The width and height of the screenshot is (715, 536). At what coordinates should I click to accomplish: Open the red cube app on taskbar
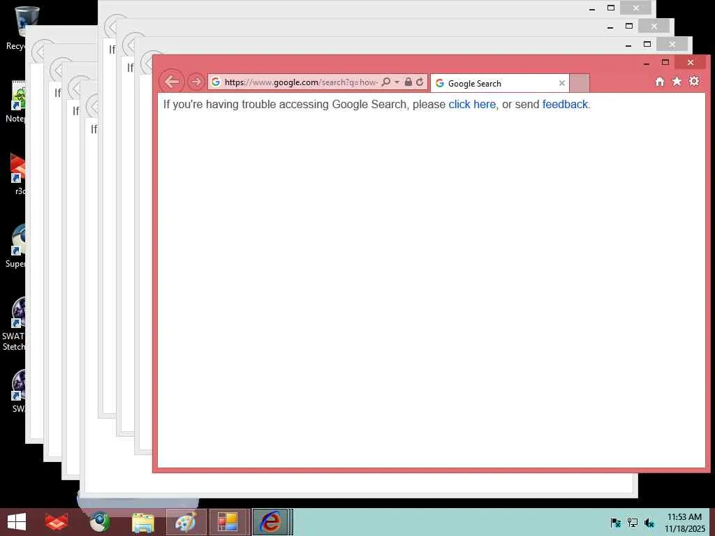(x=57, y=522)
